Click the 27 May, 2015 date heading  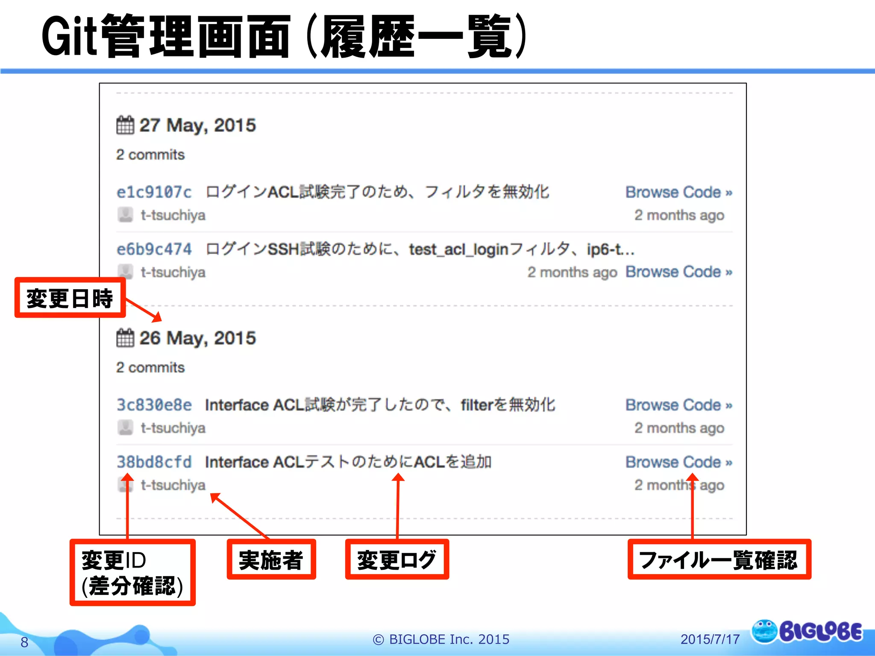point(198,126)
